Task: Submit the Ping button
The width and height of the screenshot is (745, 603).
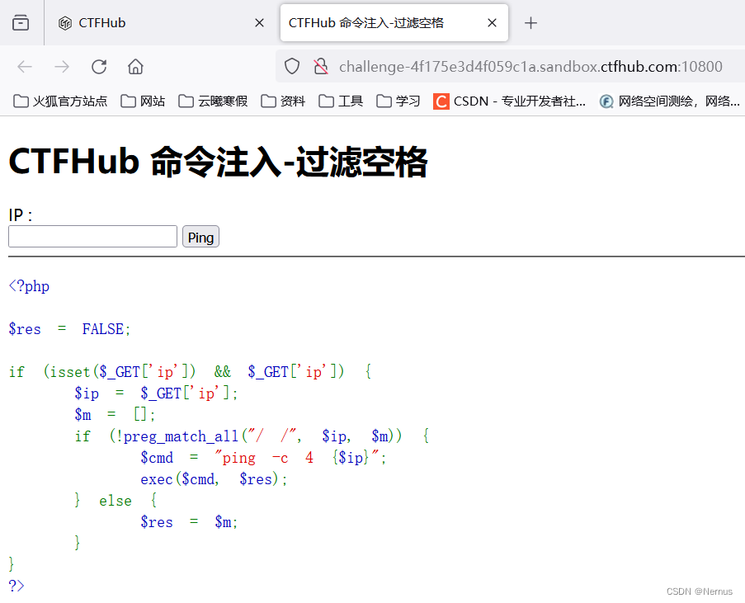Action: pyautogui.click(x=200, y=237)
